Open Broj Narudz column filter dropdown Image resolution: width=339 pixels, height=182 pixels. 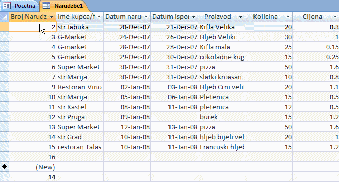point(51,17)
